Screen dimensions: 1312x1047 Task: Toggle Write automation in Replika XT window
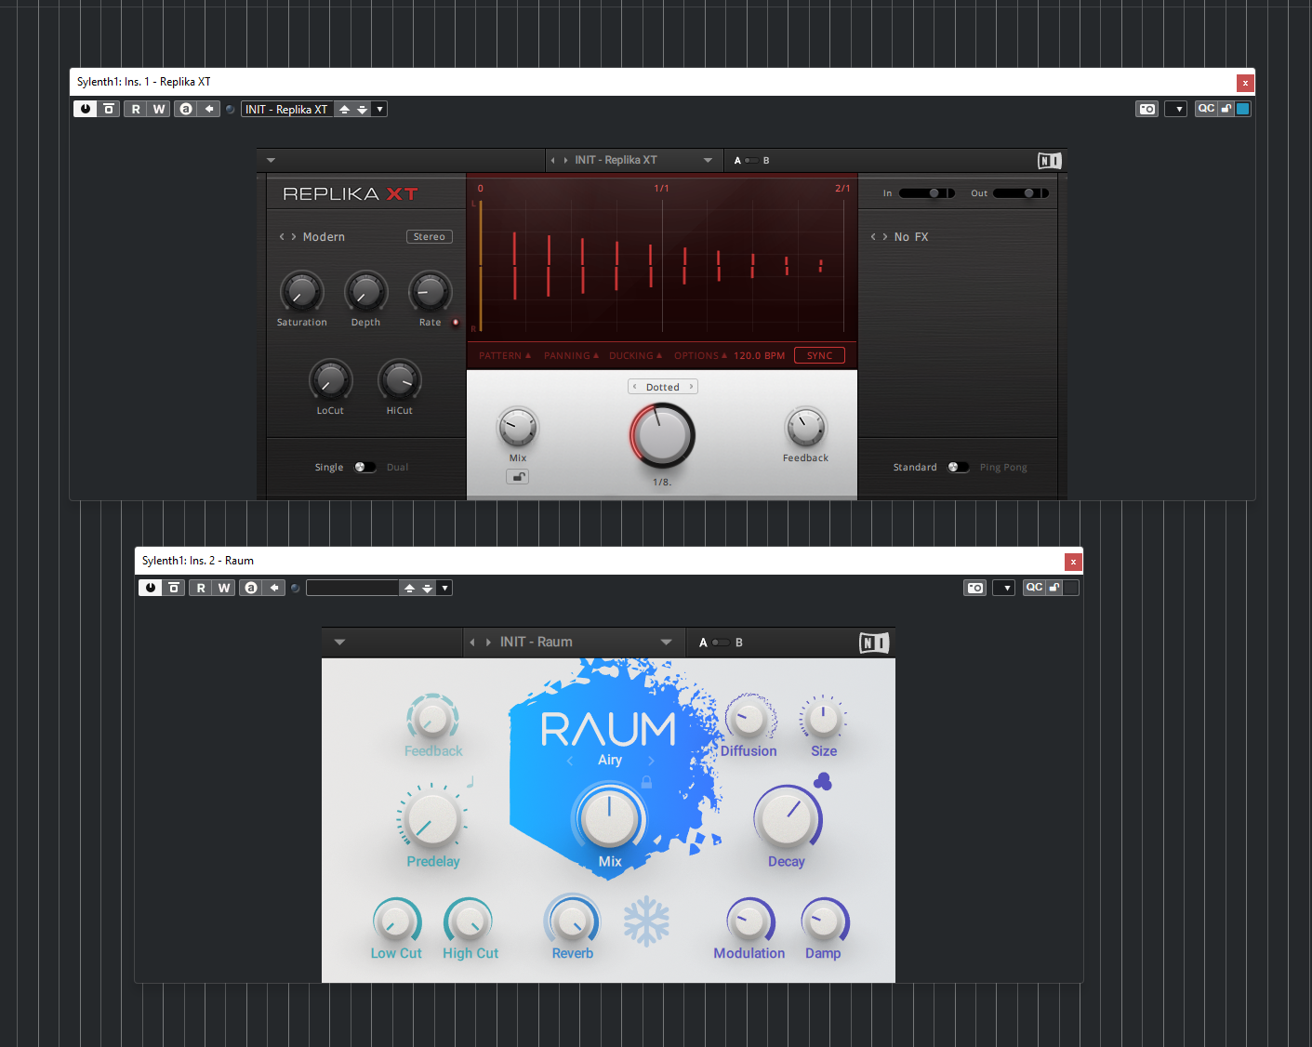[159, 109]
